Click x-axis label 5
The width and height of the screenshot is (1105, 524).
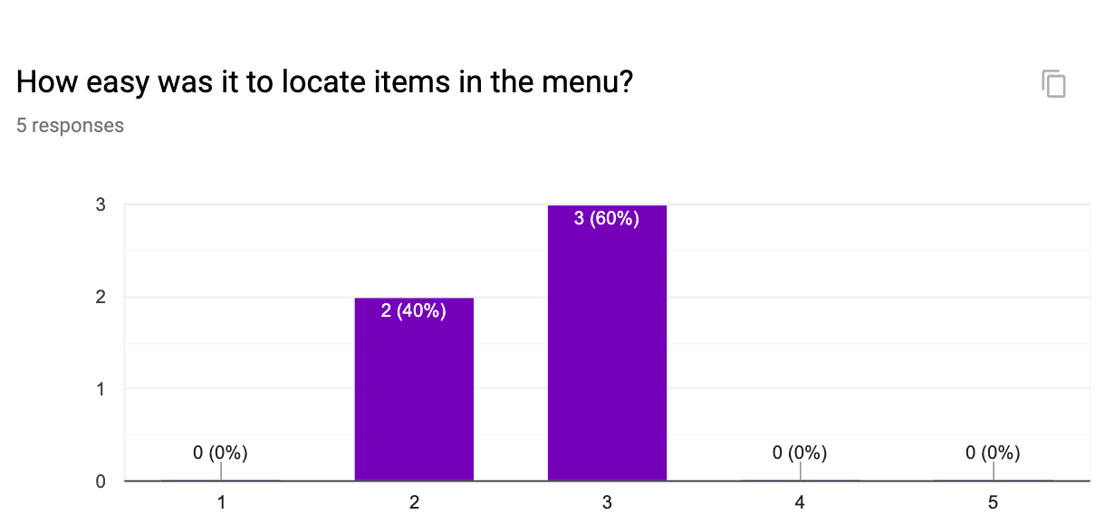(994, 502)
